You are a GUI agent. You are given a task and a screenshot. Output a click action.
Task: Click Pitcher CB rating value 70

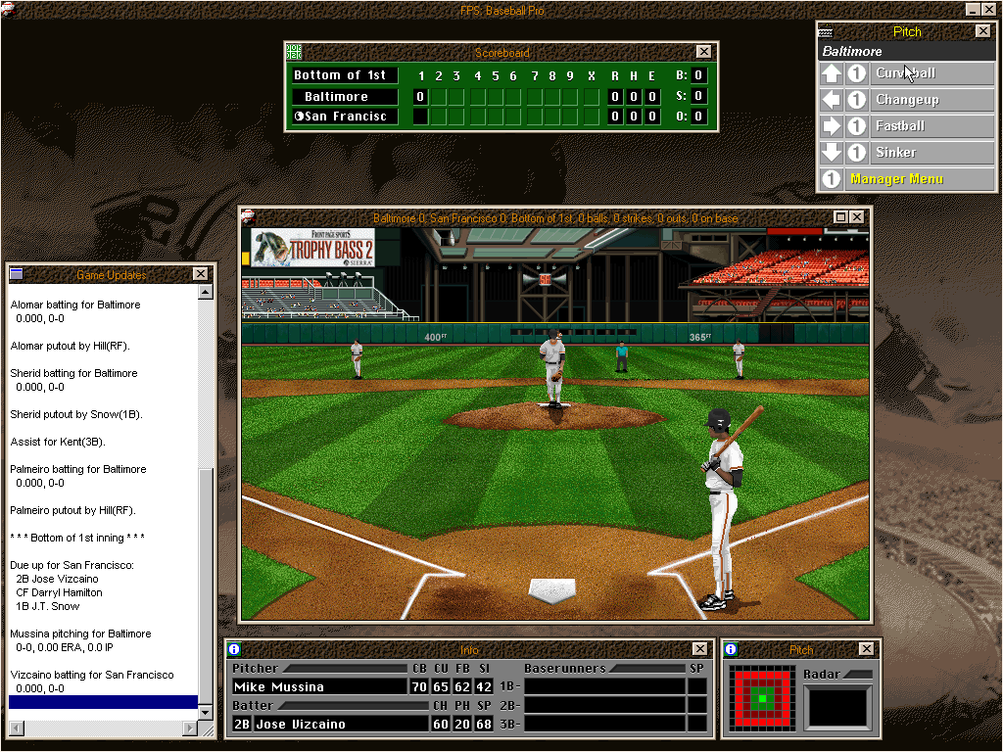tap(419, 686)
